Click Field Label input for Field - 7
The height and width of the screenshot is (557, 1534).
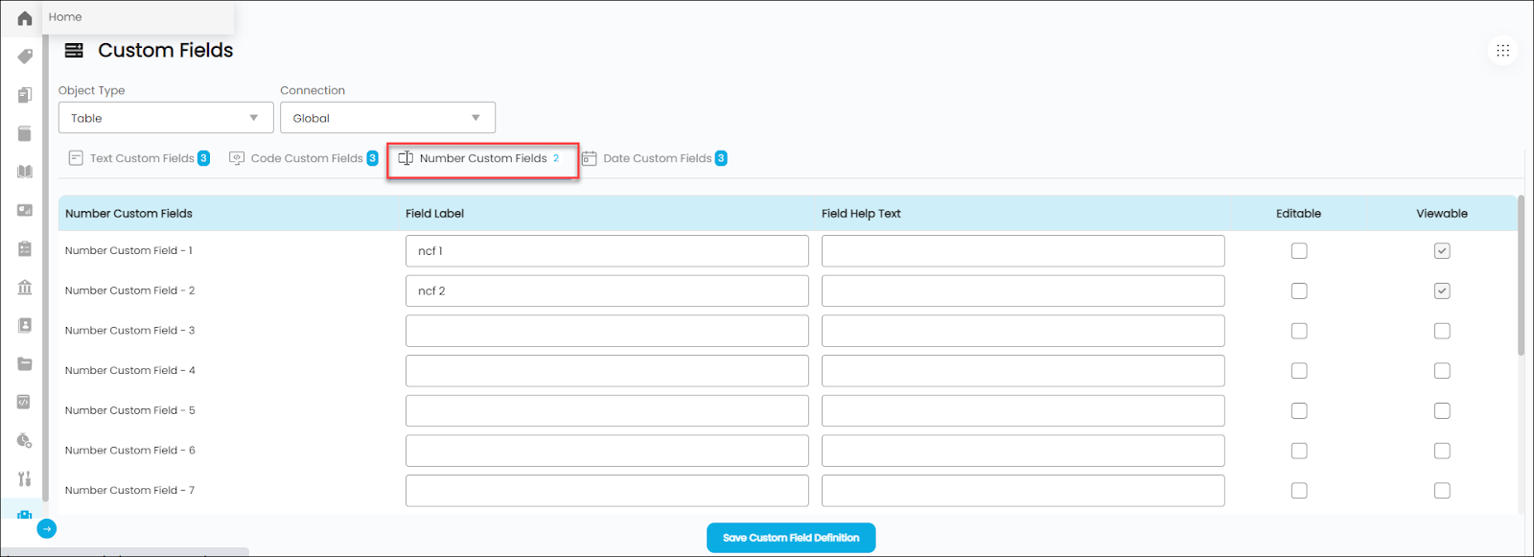coord(607,491)
